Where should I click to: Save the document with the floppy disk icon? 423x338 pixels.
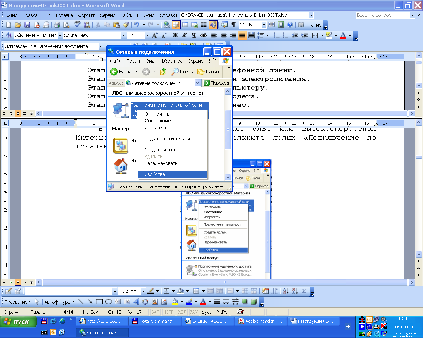[27, 25]
